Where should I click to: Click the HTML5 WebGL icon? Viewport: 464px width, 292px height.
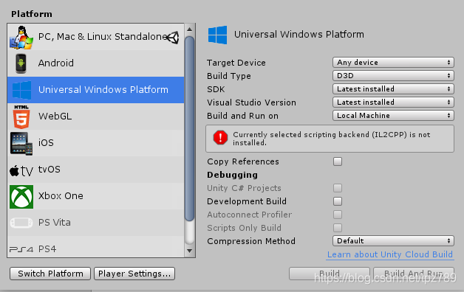pyautogui.click(x=21, y=117)
